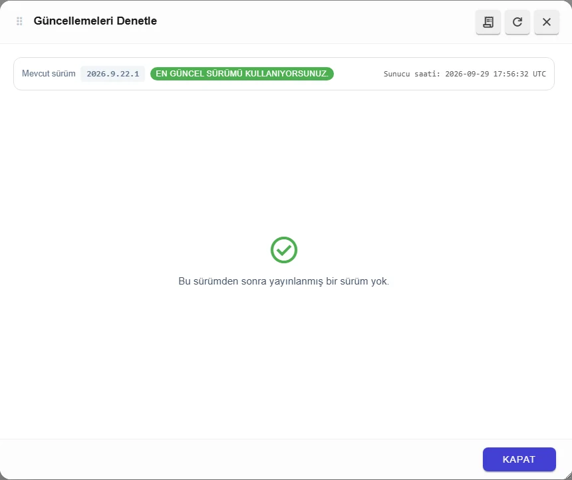
Task: Open the release notes log icon
Action: coord(488,22)
